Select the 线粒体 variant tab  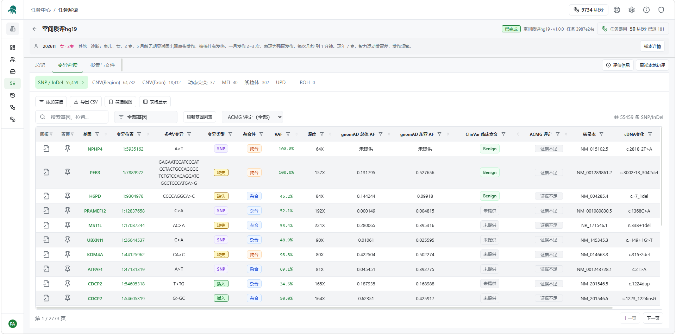coord(257,82)
